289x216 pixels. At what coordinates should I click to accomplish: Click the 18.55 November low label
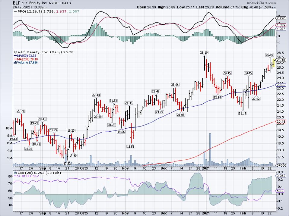point(131,147)
